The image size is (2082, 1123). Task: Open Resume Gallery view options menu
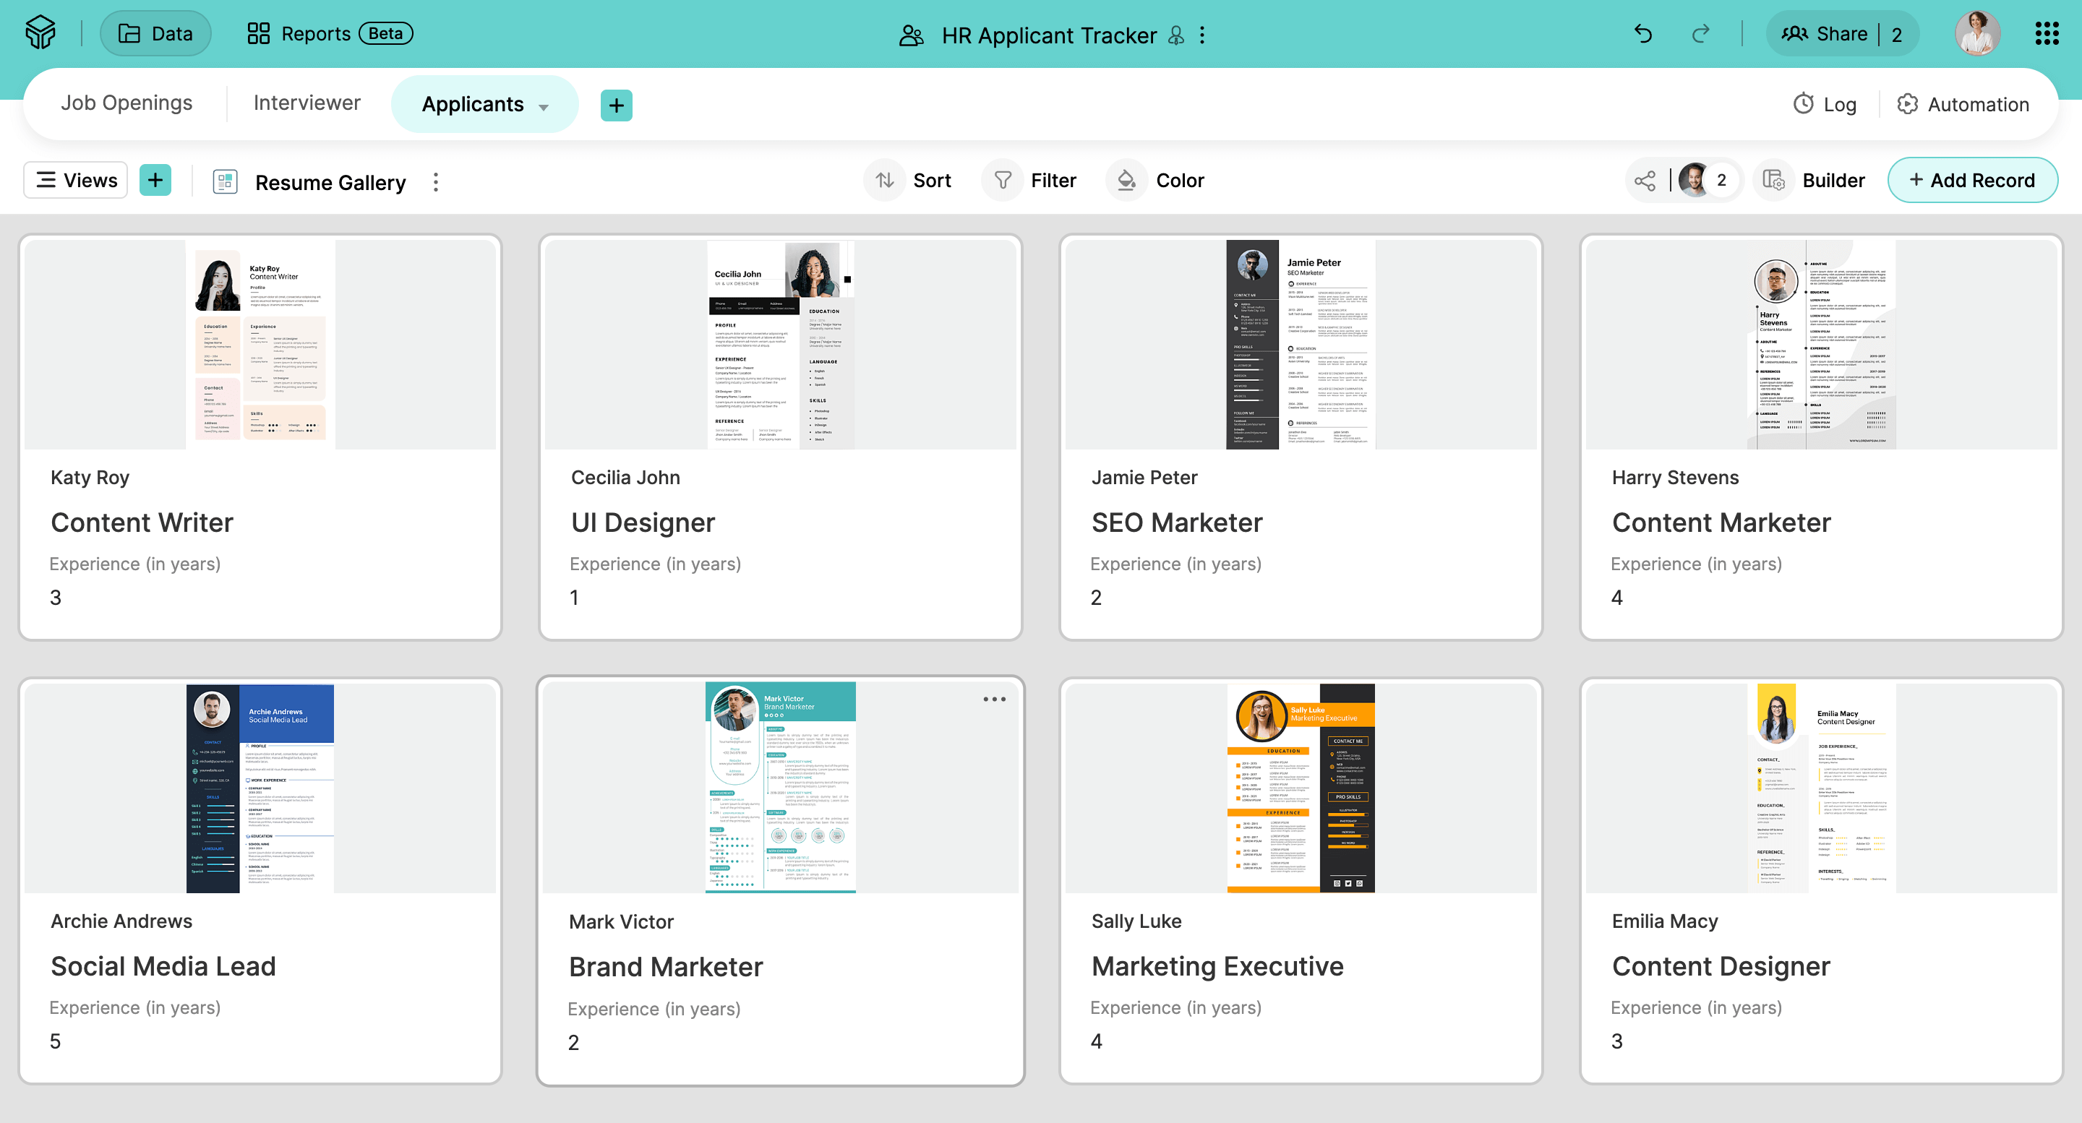pyautogui.click(x=436, y=182)
